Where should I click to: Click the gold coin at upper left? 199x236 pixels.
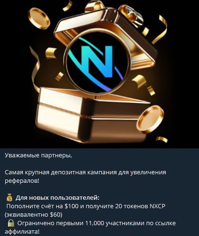[x=39, y=18]
